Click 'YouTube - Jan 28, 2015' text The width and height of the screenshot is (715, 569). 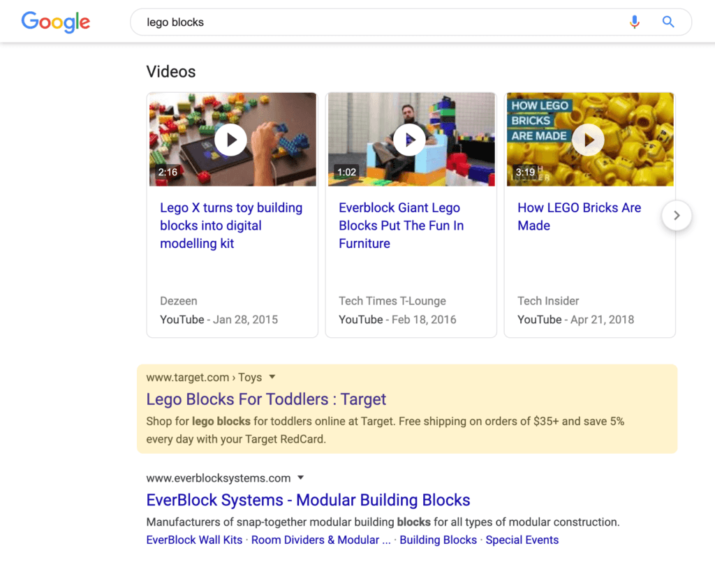219,320
